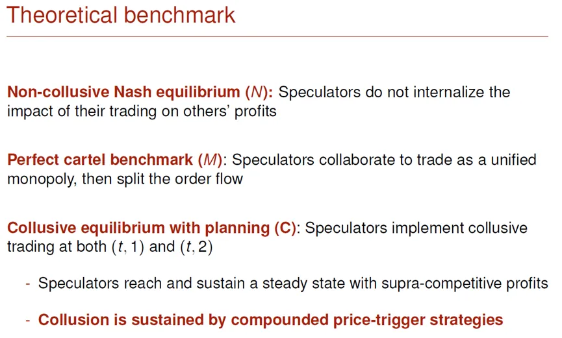Click the (t, 2) time notation
This screenshot has height=338, width=562.
pos(196,247)
